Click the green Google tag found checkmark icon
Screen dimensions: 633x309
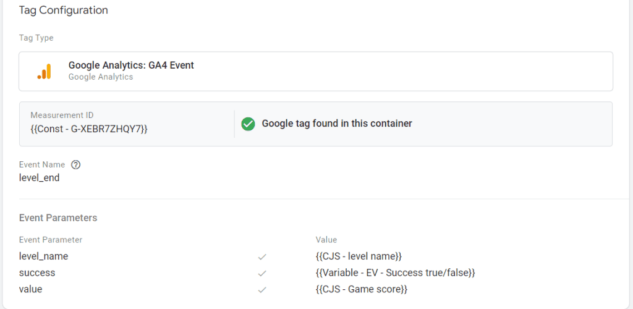(x=248, y=124)
